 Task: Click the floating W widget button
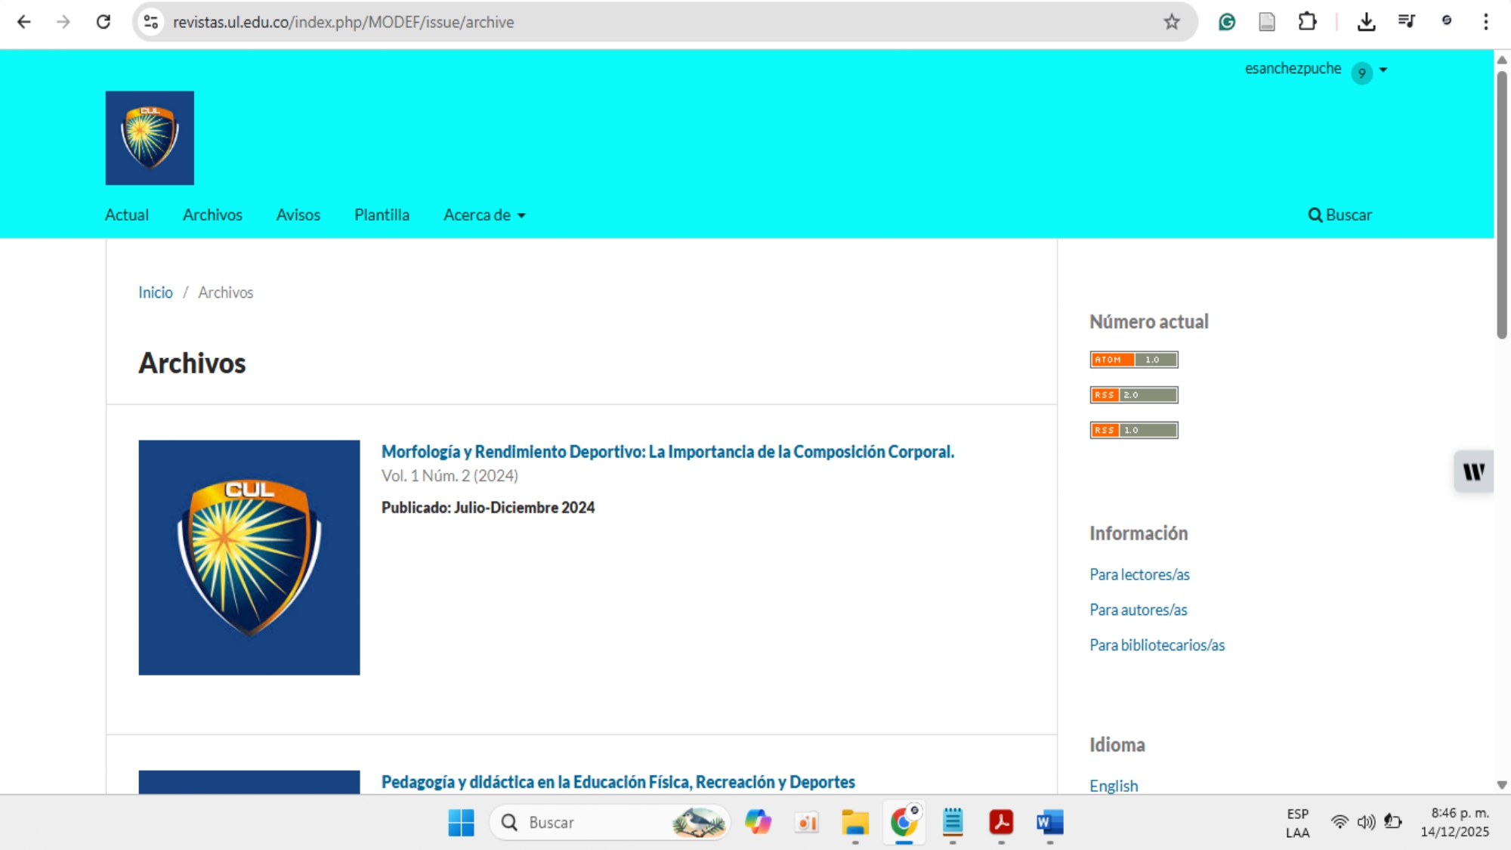pos(1473,472)
